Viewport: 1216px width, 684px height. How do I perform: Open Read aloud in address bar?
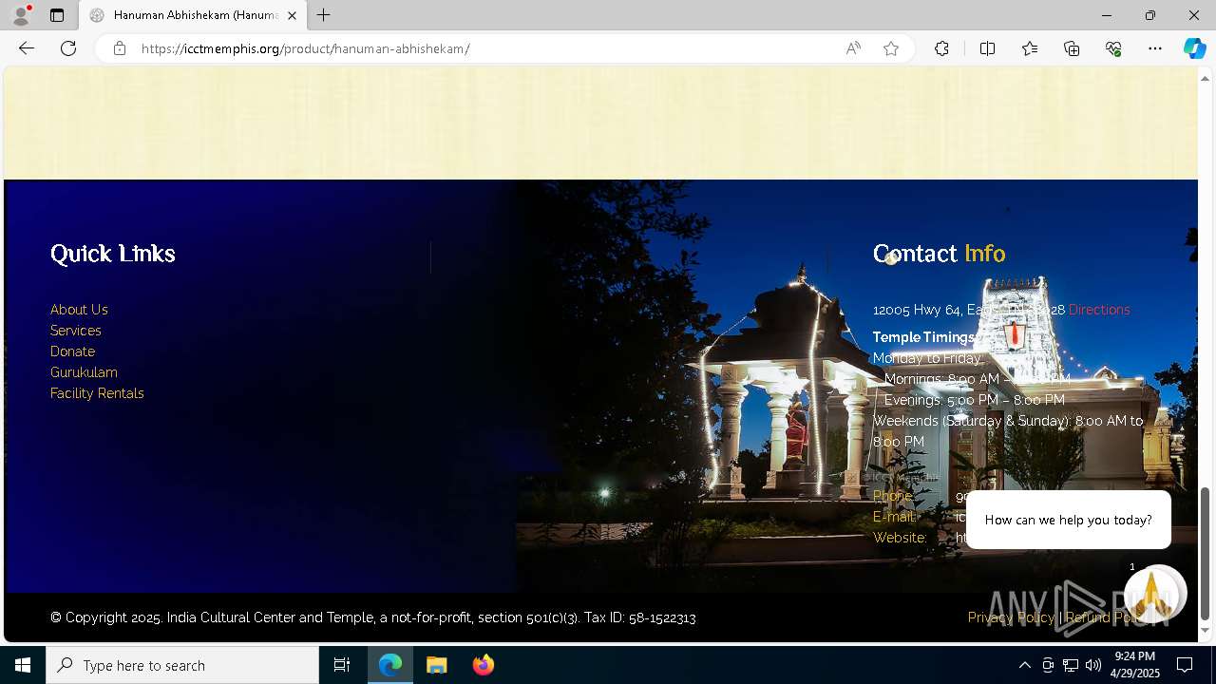[x=853, y=48]
